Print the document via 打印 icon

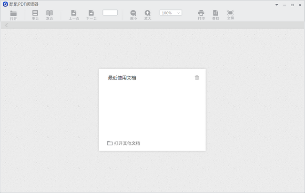[x=201, y=14]
